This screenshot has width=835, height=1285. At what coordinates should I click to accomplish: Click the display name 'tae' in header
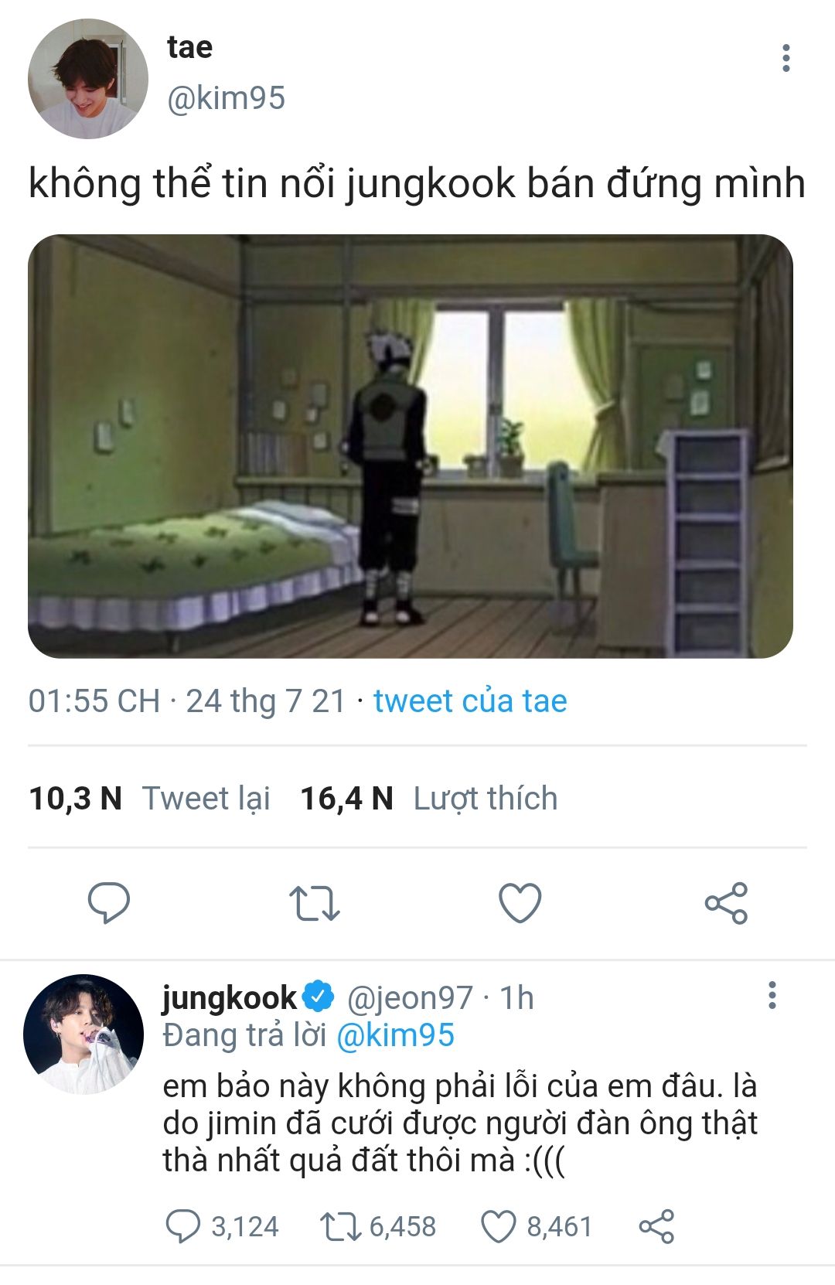[x=189, y=47]
